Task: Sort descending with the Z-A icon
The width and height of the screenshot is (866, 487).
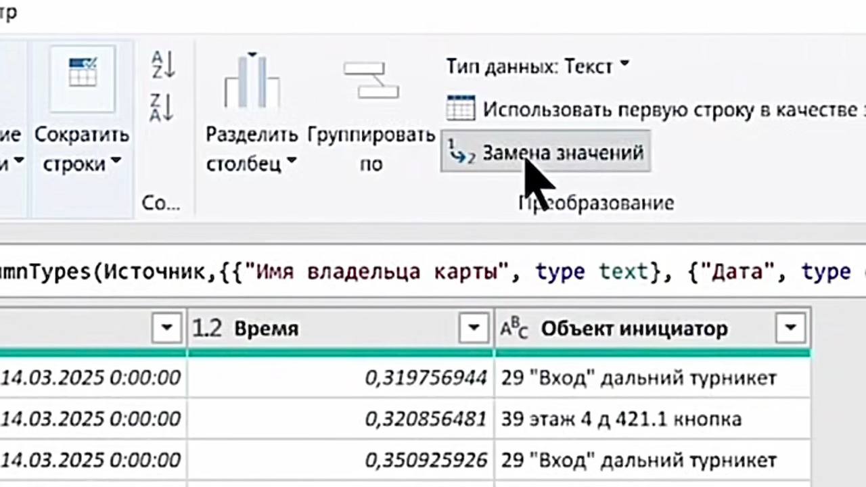Action: tap(163, 108)
